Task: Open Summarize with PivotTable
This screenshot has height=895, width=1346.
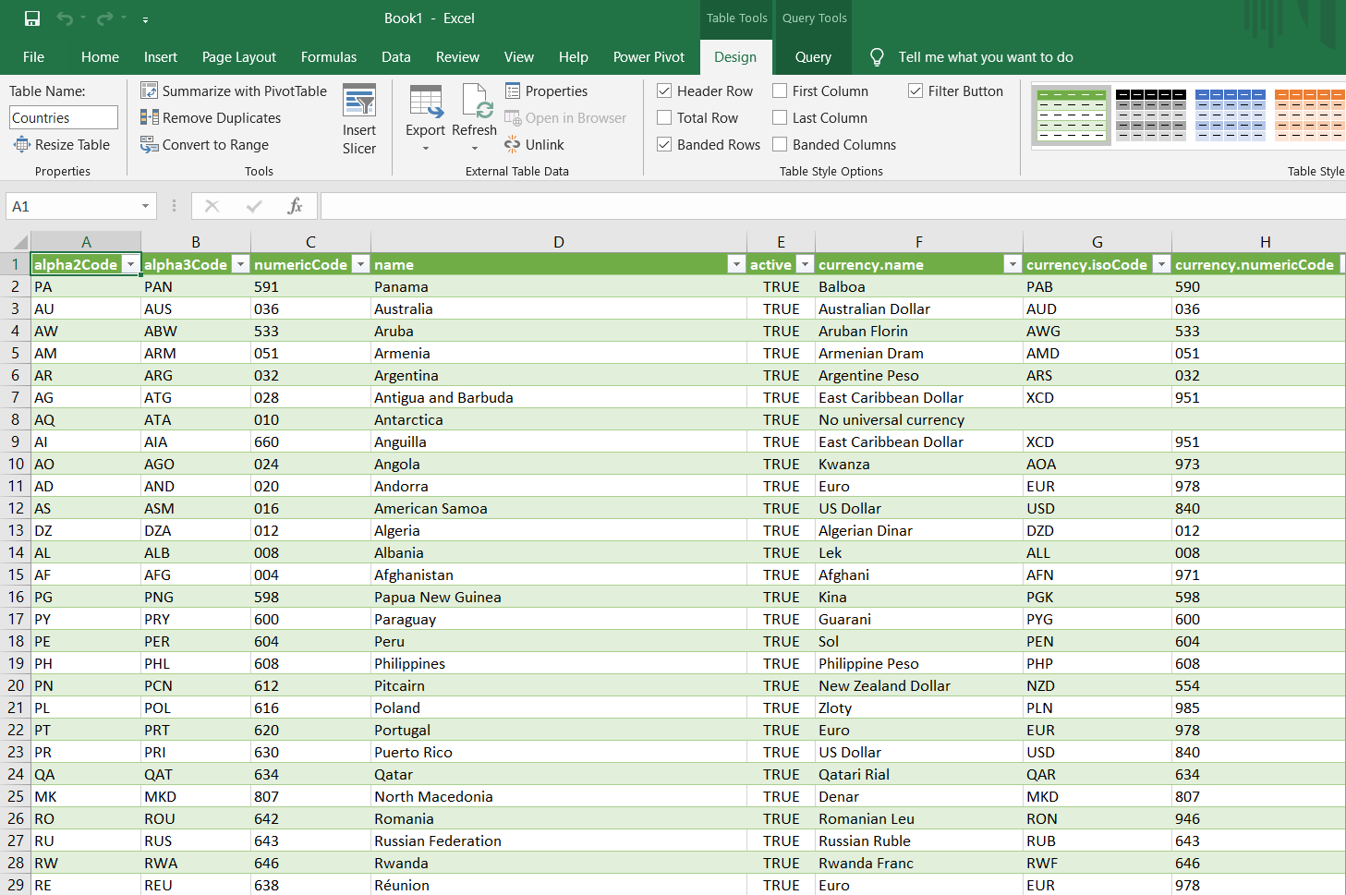Action: [234, 91]
